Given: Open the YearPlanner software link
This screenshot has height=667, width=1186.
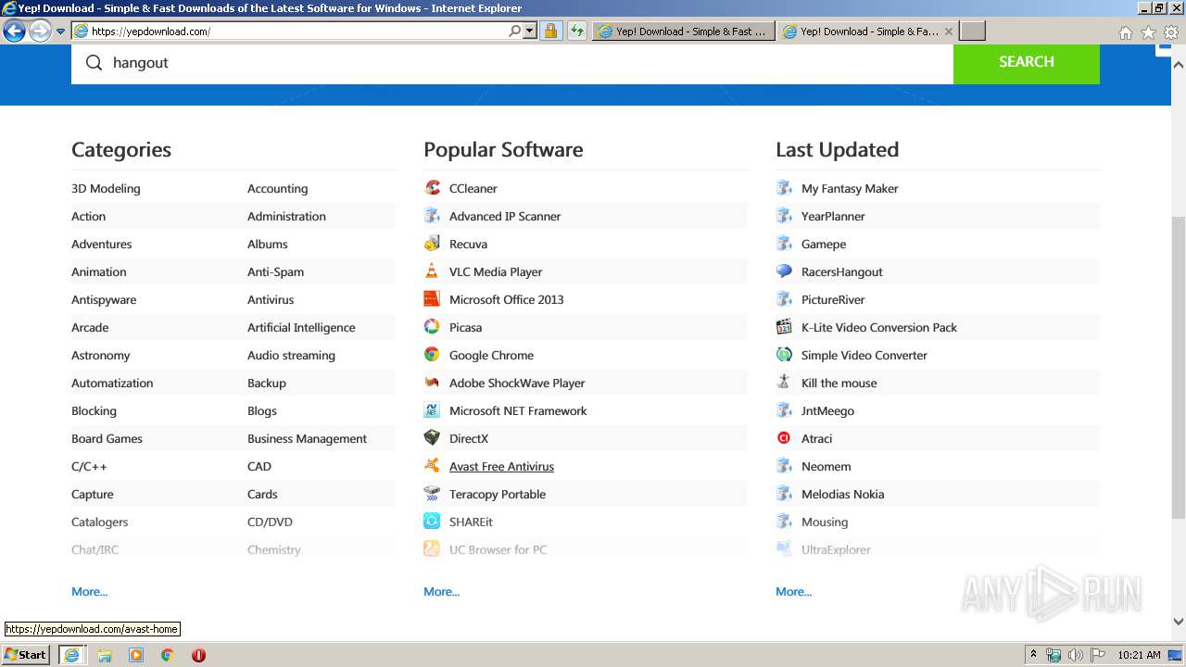Looking at the screenshot, I should click(x=833, y=216).
